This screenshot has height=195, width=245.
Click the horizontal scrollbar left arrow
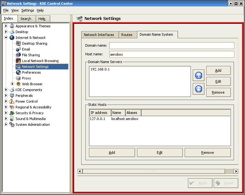click(x=80, y=171)
